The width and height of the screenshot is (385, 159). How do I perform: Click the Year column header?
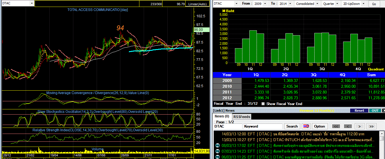[x=227, y=75]
